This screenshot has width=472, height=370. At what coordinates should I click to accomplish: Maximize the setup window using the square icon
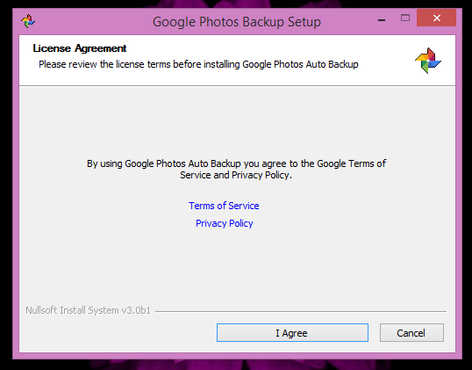coord(405,18)
